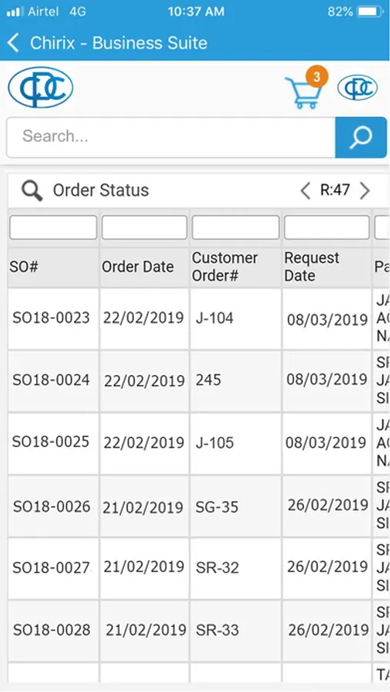390x692 pixels.
Task: Tap the back arrow beside Chirix title
Action: (x=14, y=43)
